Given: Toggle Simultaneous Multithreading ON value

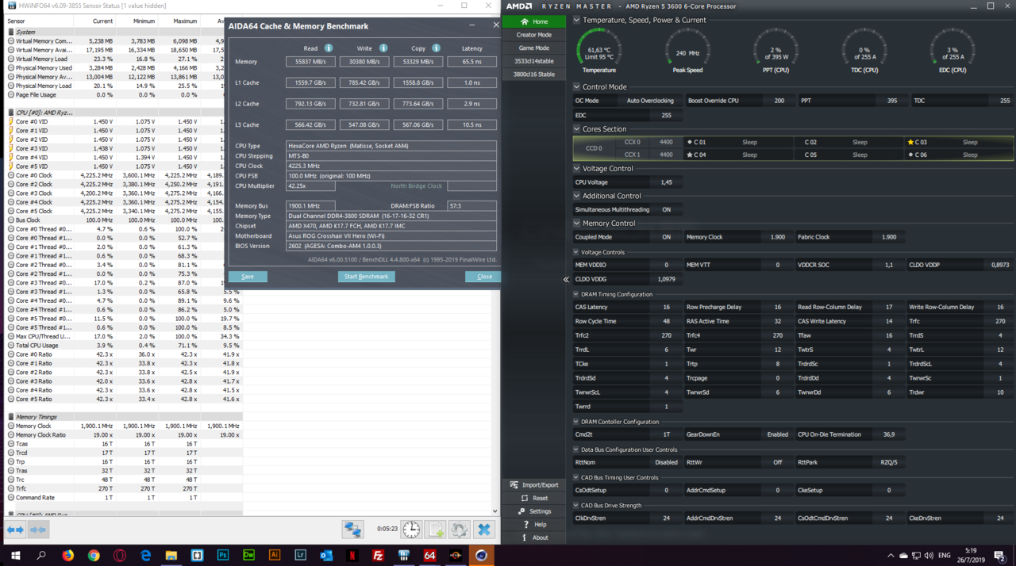Looking at the screenshot, I should tap(666, 210).
